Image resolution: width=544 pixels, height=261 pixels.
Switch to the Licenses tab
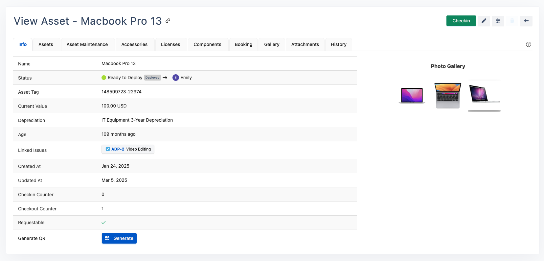[x=170, y=44]
